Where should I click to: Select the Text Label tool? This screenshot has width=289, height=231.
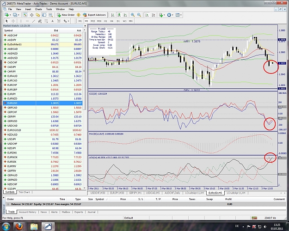point(59,21)
